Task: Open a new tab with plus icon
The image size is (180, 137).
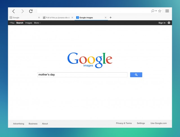Action: (111, 17)
